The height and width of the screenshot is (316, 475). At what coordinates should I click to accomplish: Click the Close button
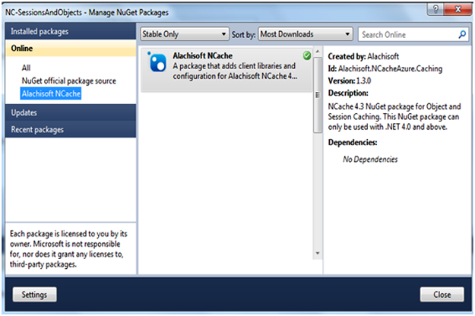[x=442, y=295]
